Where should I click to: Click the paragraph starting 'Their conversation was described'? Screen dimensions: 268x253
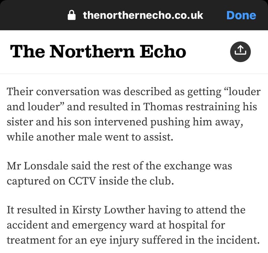[134, 114]
